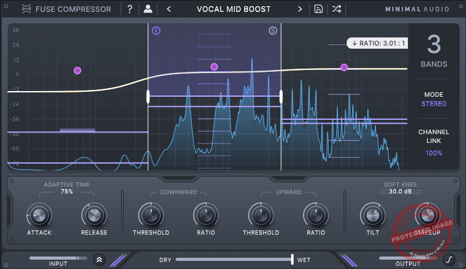The height and width of the screenshot is (269, 466).
Task: Click the MODE label
Action: click(434, 94)
